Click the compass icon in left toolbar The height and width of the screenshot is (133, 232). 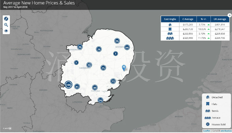(6, 19)
